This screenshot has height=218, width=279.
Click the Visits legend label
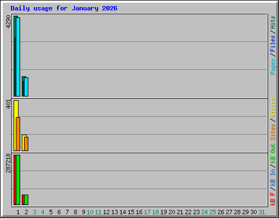273,107
